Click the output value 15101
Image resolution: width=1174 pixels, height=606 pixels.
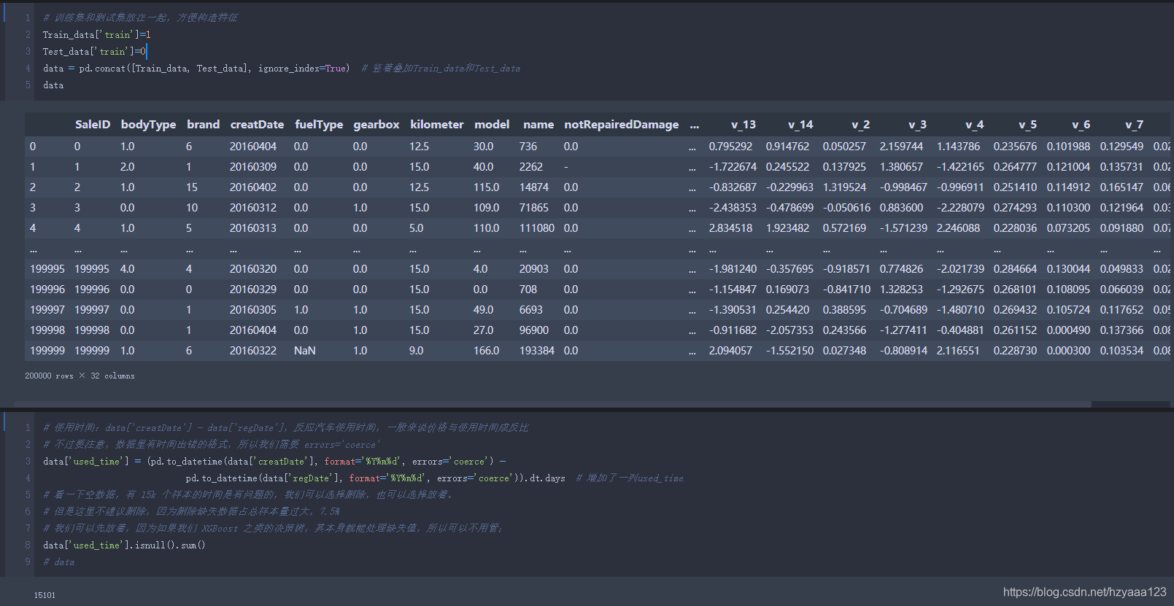45,595
